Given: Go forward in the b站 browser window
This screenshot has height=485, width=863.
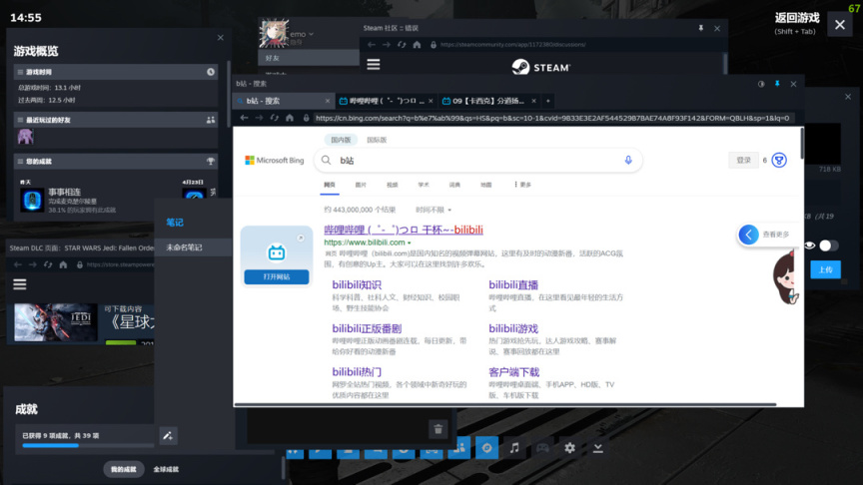Looking at the screenshot, I should 259,118.
